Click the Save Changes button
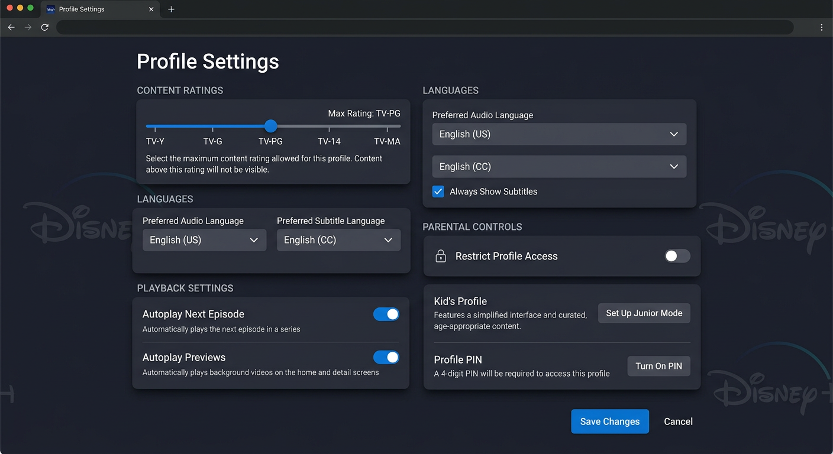833x454 pixels. 610,421
